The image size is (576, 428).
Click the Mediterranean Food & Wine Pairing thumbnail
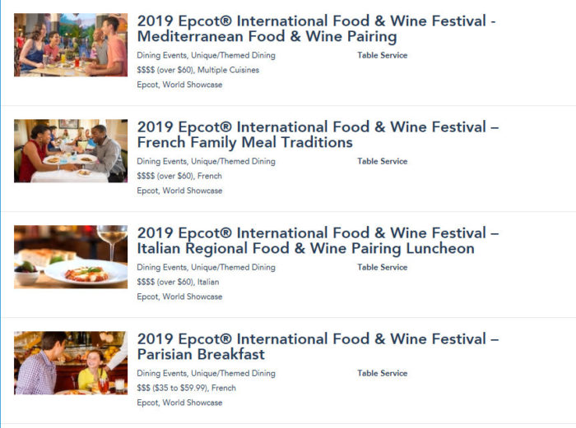[71, 45]
